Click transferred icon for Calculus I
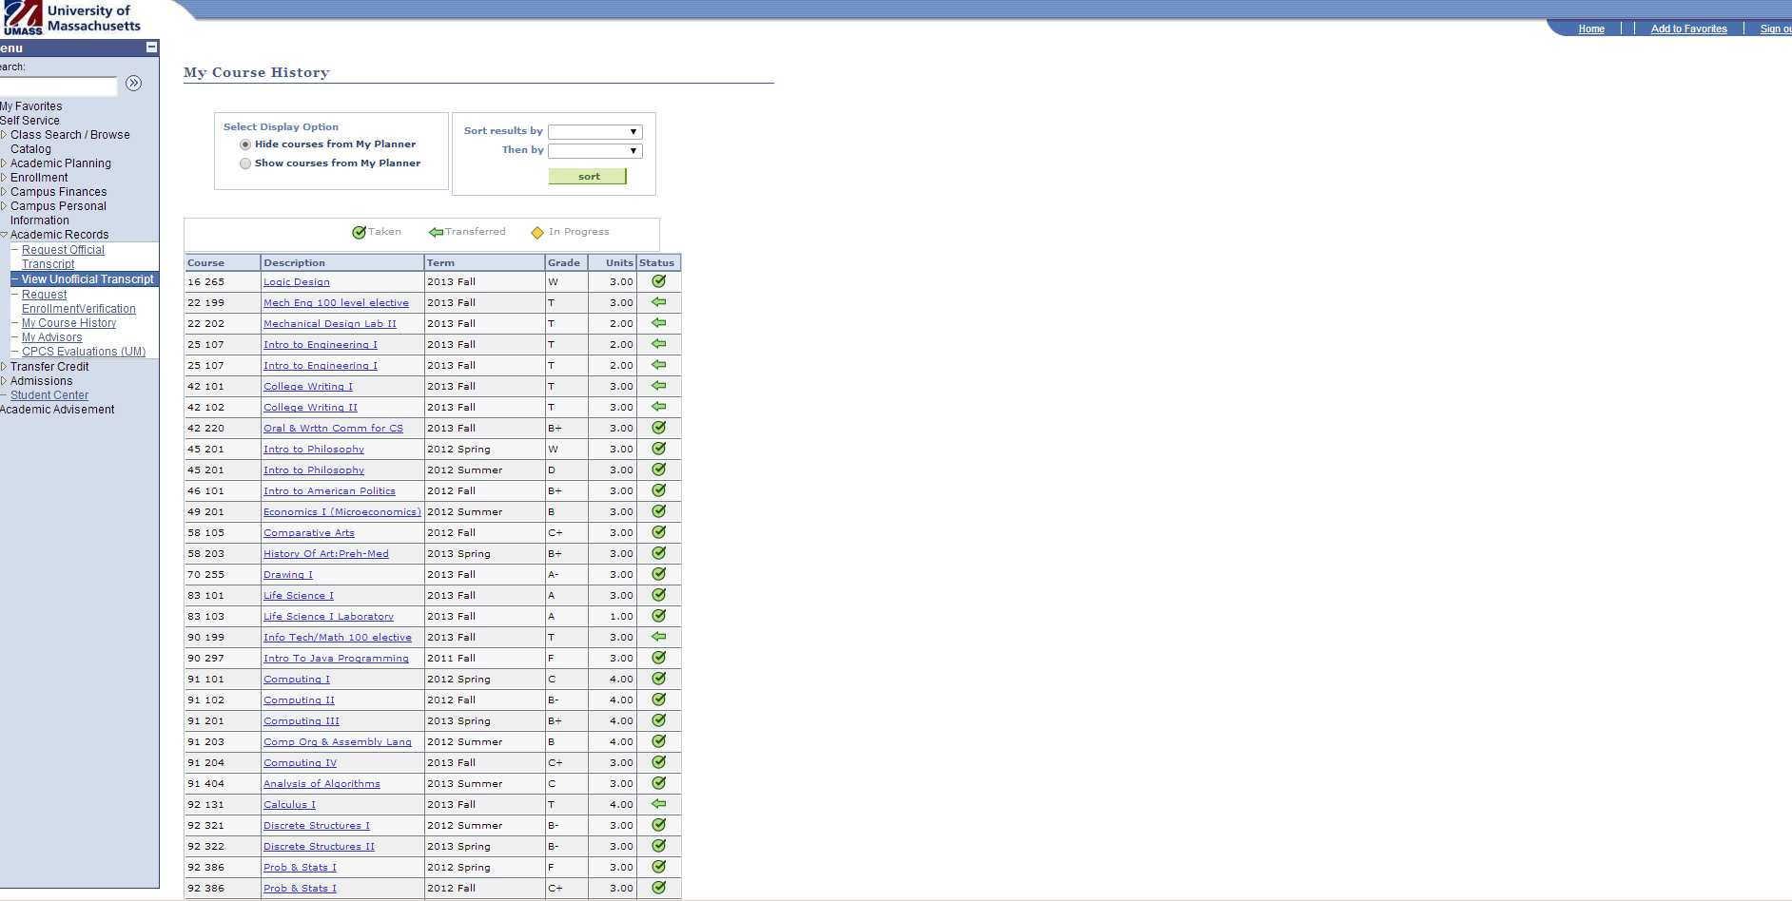Viewport: 1792px width, 901px height. [x=658, y=804]
